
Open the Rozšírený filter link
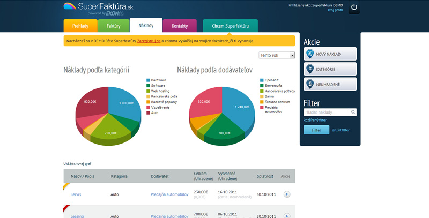click(315, 120)
